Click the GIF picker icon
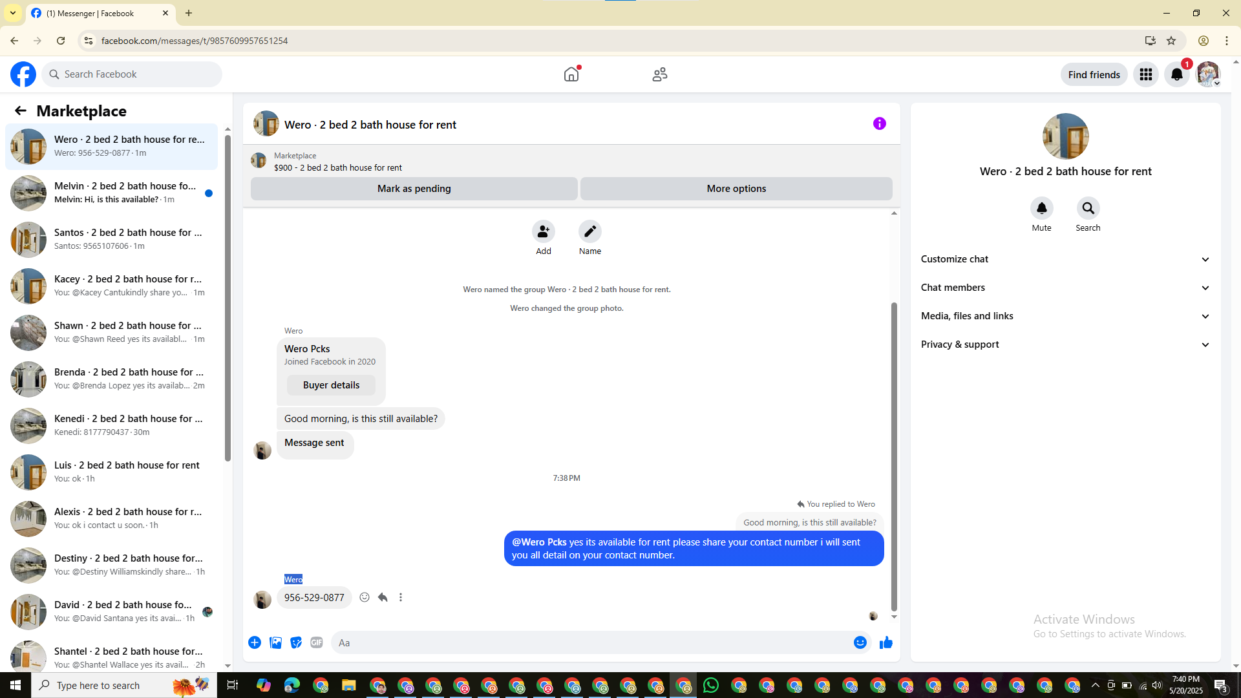Viewport: 1241px width, 698px height. (316, 642)
